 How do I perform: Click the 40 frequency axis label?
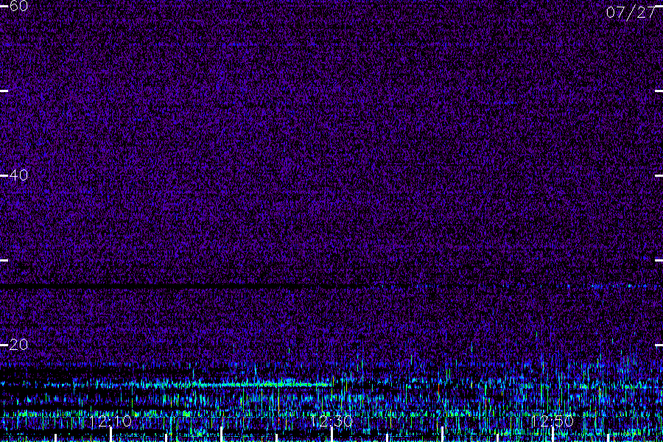click(x=18, y=175)
